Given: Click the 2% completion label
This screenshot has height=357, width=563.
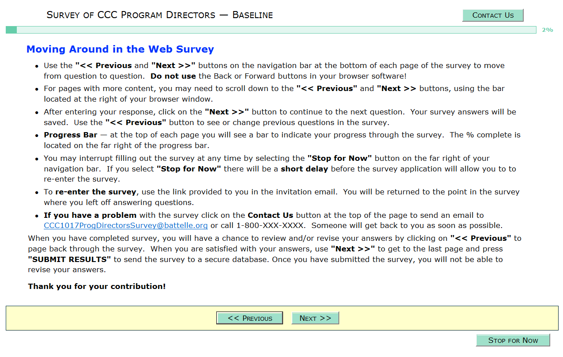Looking at the screenshot, I should pos(548,30).
